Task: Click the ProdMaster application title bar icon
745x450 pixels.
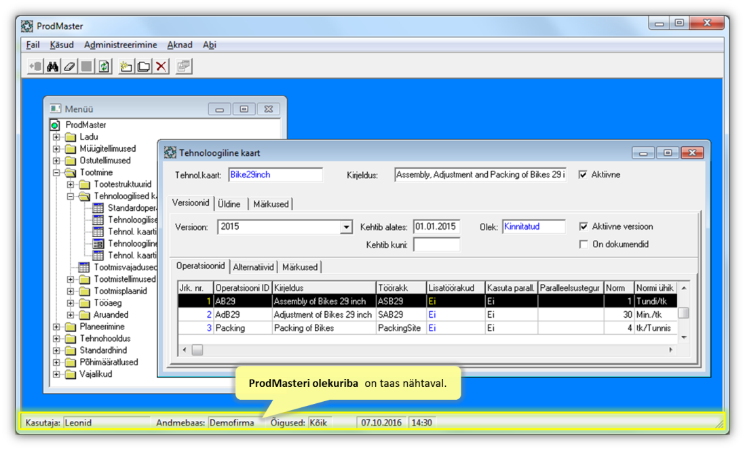Action: point(27,26)
